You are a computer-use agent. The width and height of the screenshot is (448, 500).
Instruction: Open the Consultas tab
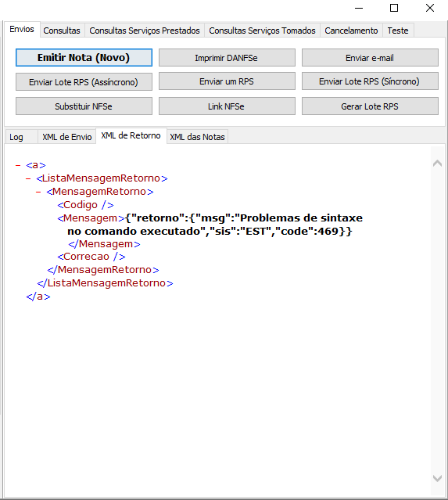pos(62,31)
